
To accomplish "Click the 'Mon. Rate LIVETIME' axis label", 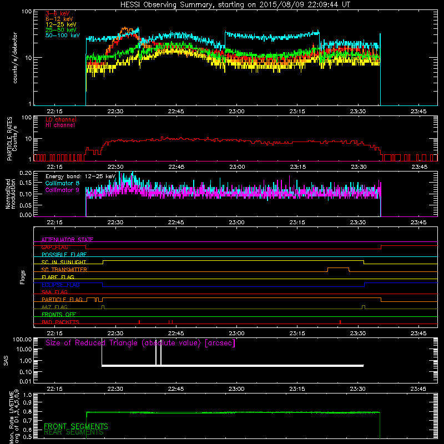I will pos(12,418).
